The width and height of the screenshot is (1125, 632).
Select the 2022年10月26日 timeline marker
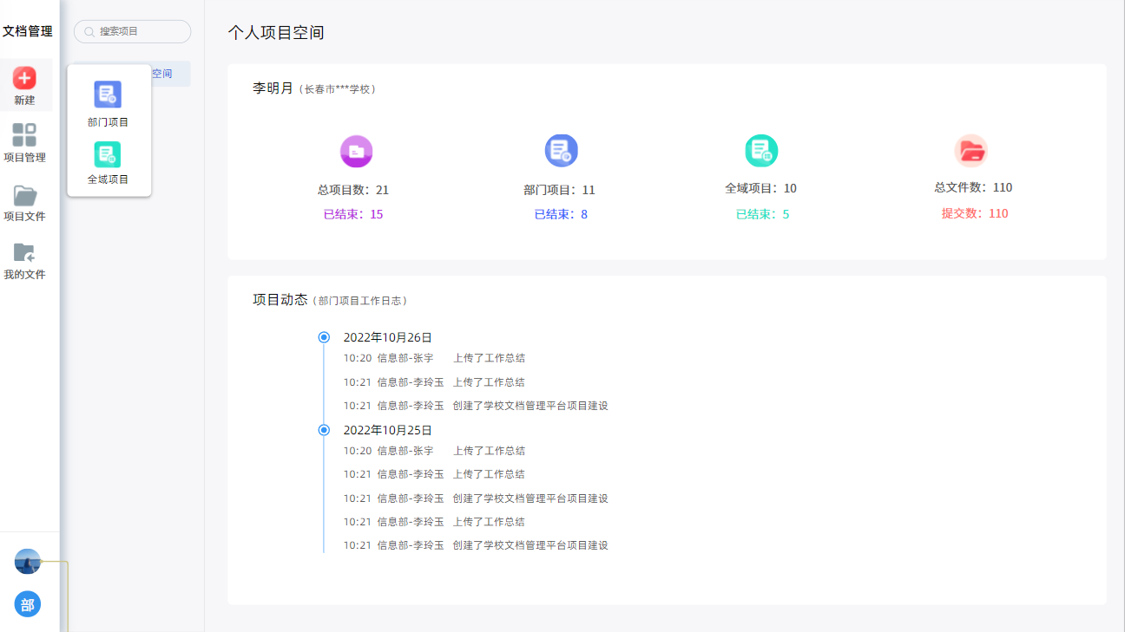point(324,337)
